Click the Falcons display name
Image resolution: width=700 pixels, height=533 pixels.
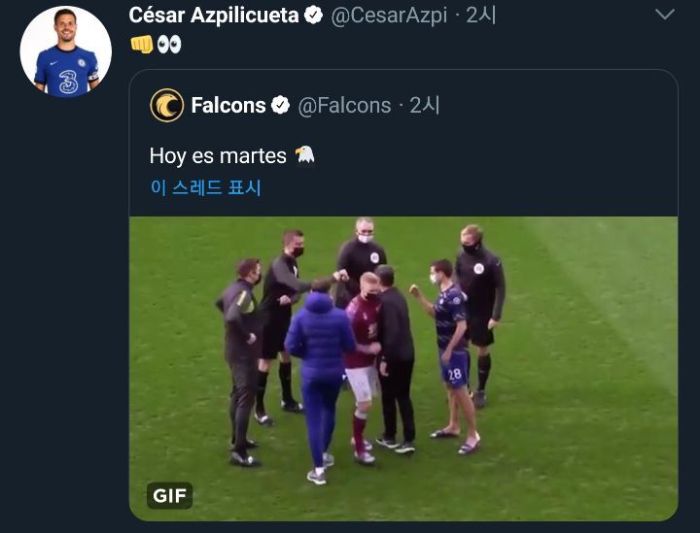point(228,105)
